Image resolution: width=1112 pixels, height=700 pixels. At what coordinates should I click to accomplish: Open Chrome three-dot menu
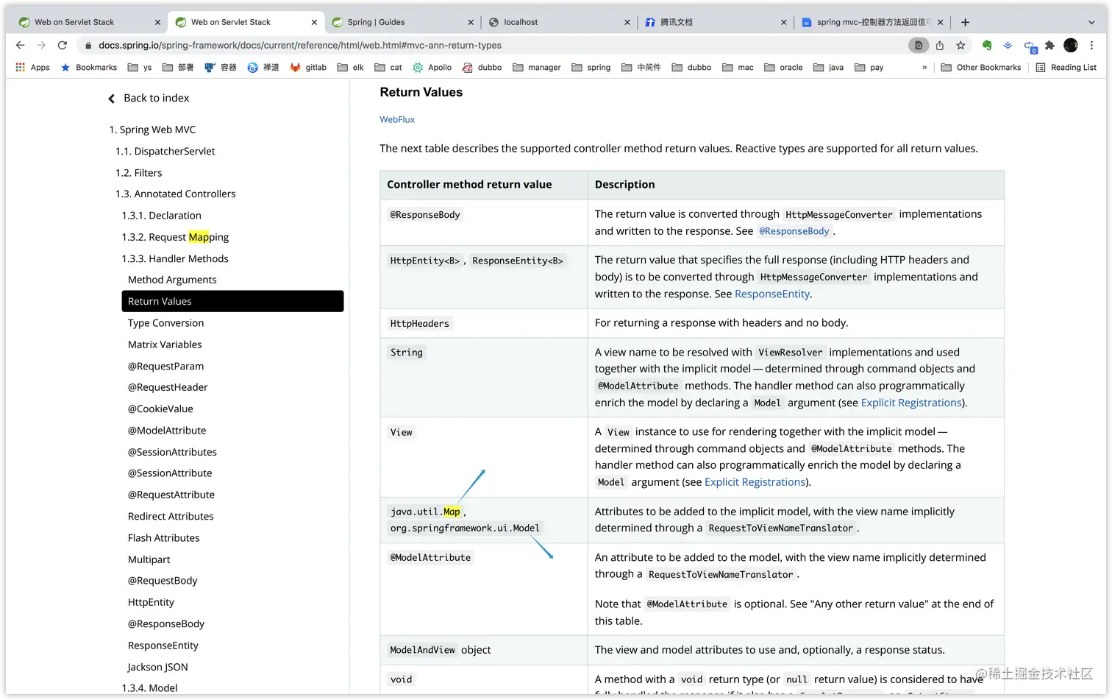click(1092, 46)
